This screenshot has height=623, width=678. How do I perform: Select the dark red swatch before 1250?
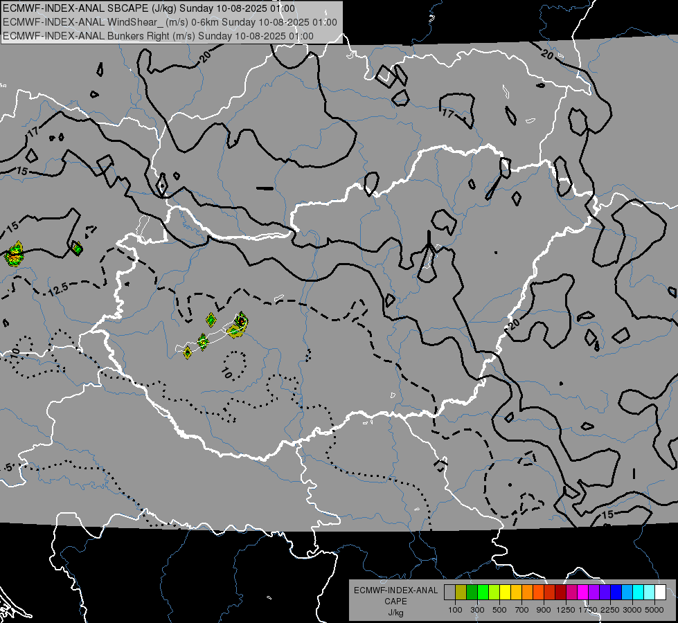(560, 592)
